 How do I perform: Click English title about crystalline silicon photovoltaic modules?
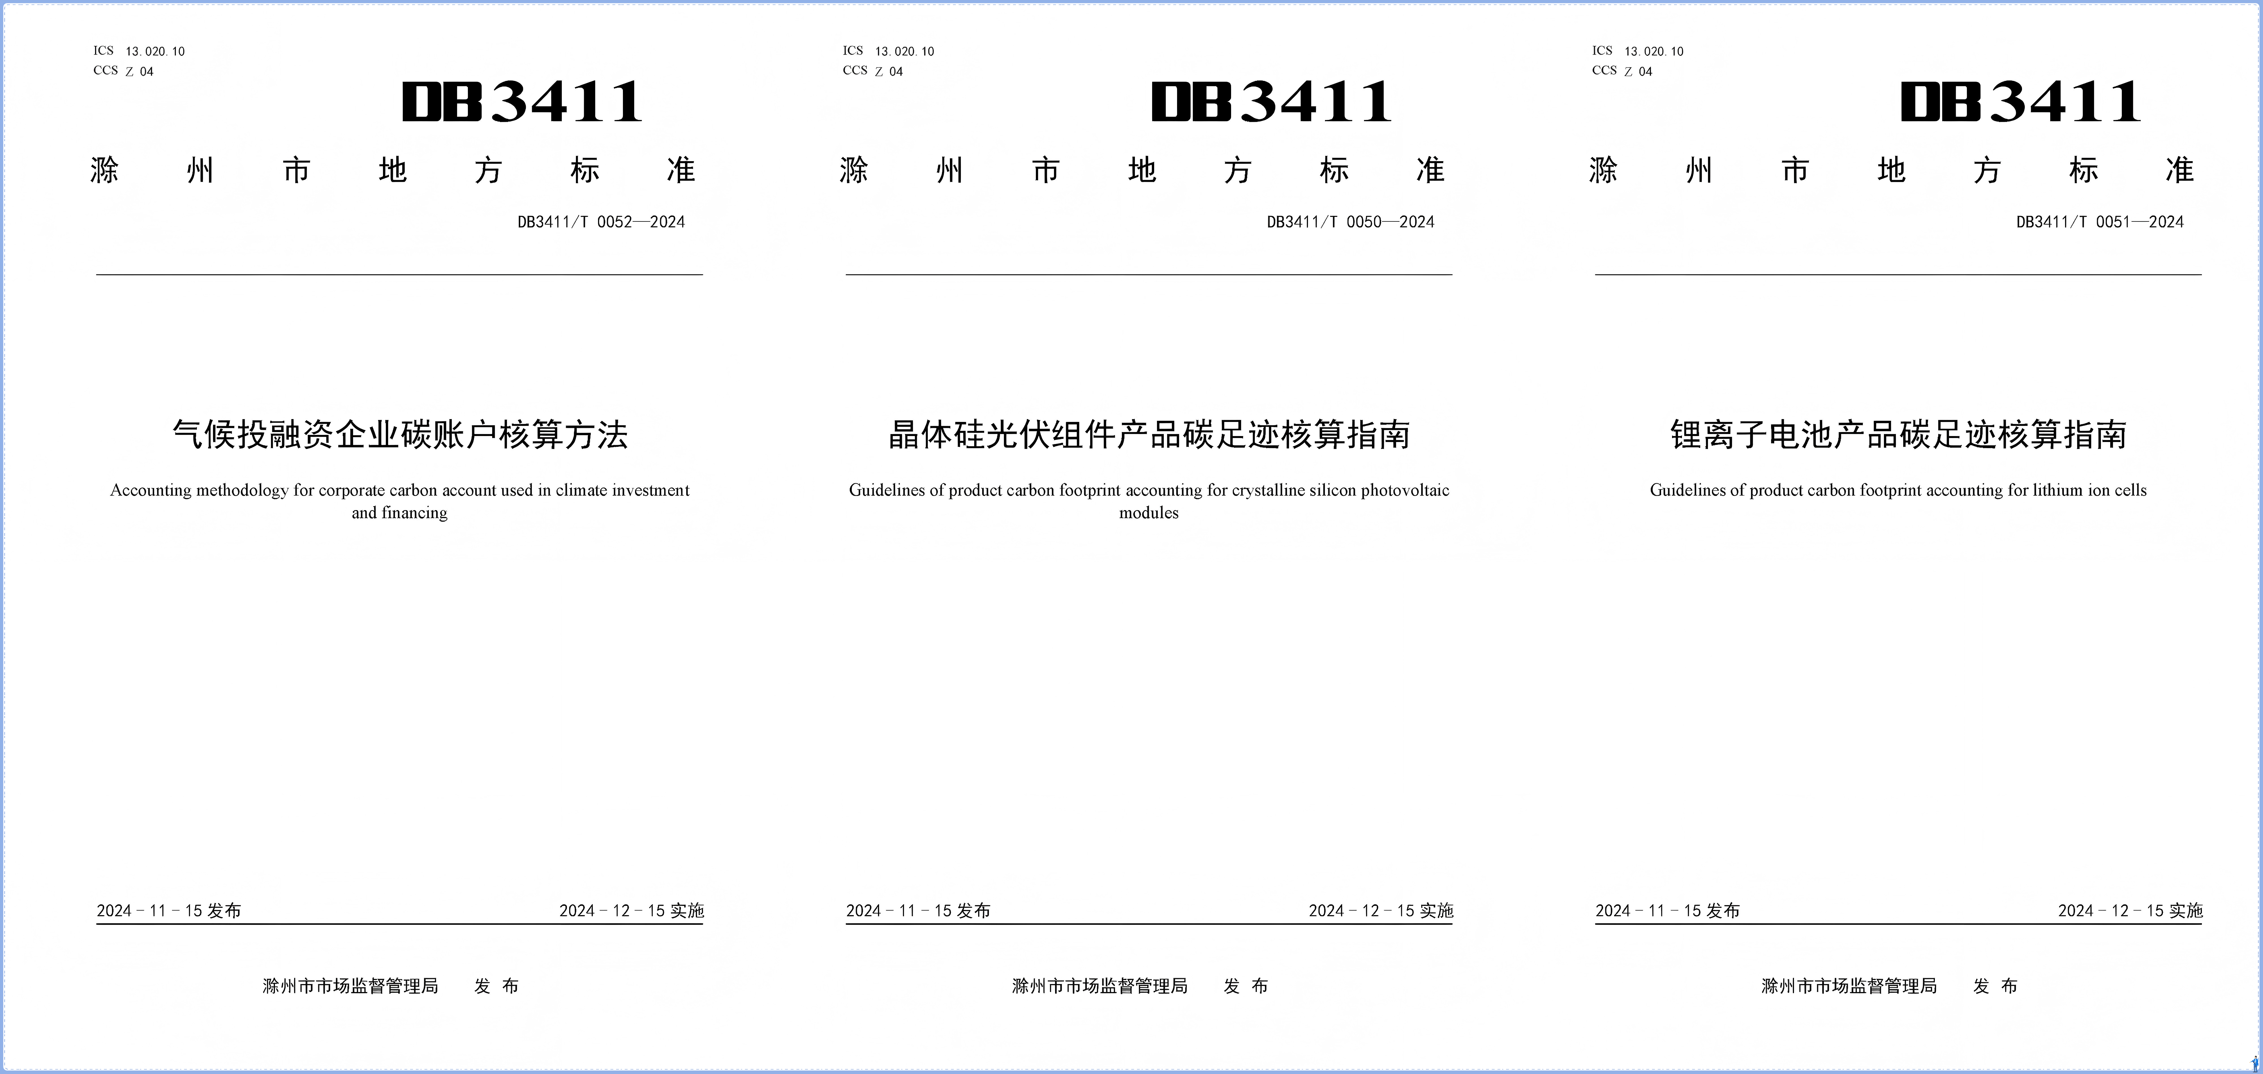pyautogui.click(x=1149, y=501)
